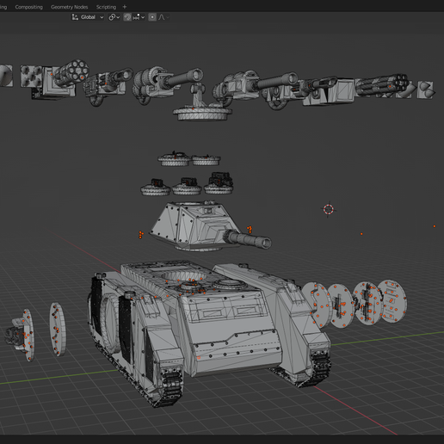Image resolution: width=444 pixels, height=444 pixels.
Task: Open the Scripting workspace tab
Action: (x=106, y=7)
